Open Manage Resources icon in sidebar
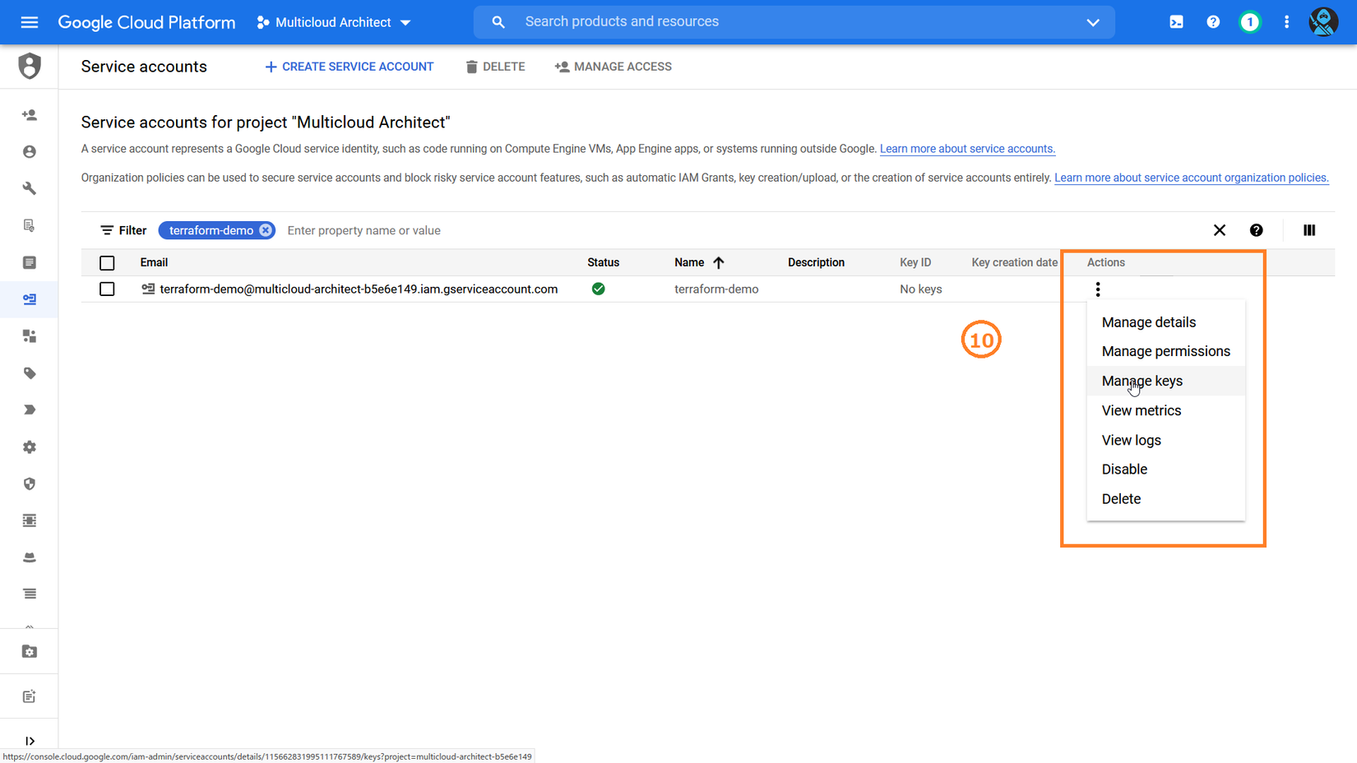The width and height of the screenshot is (1357, 763). [30, 651]
